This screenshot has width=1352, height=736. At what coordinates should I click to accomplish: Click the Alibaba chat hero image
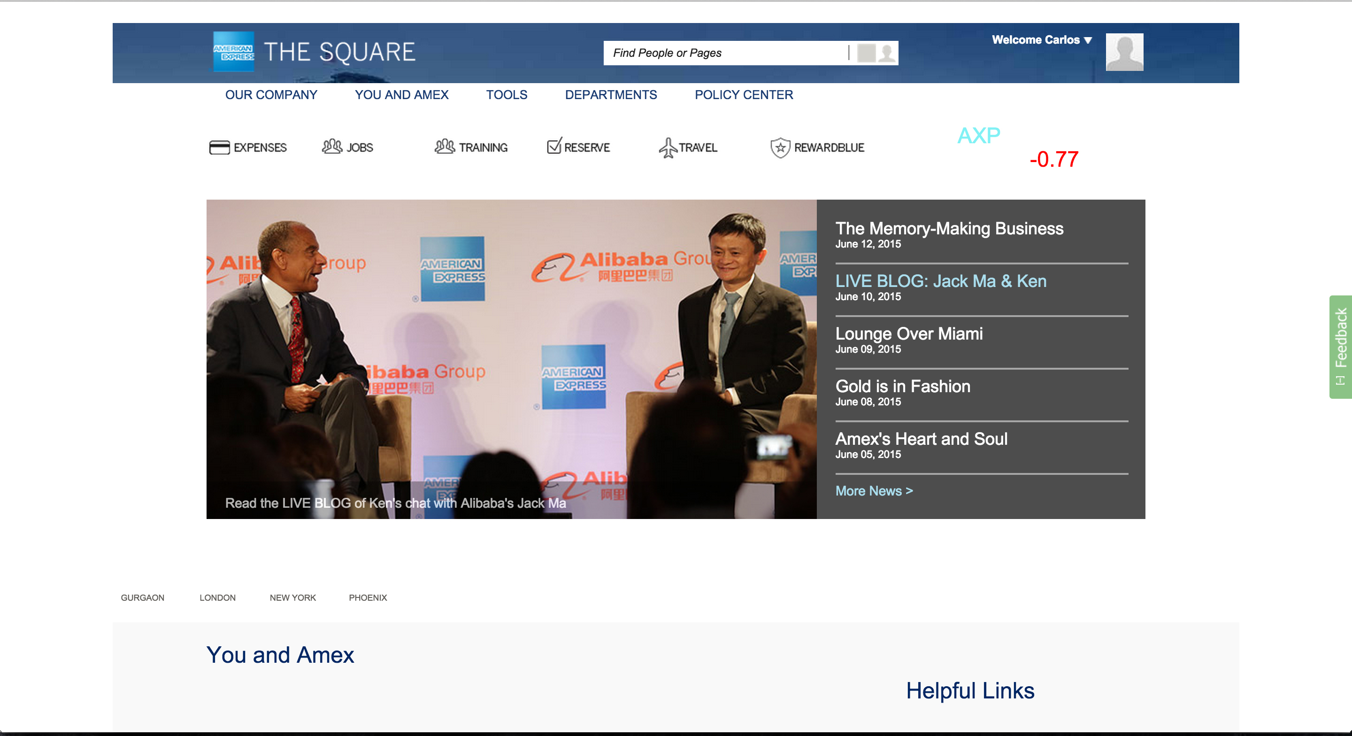tap(511, 359)
